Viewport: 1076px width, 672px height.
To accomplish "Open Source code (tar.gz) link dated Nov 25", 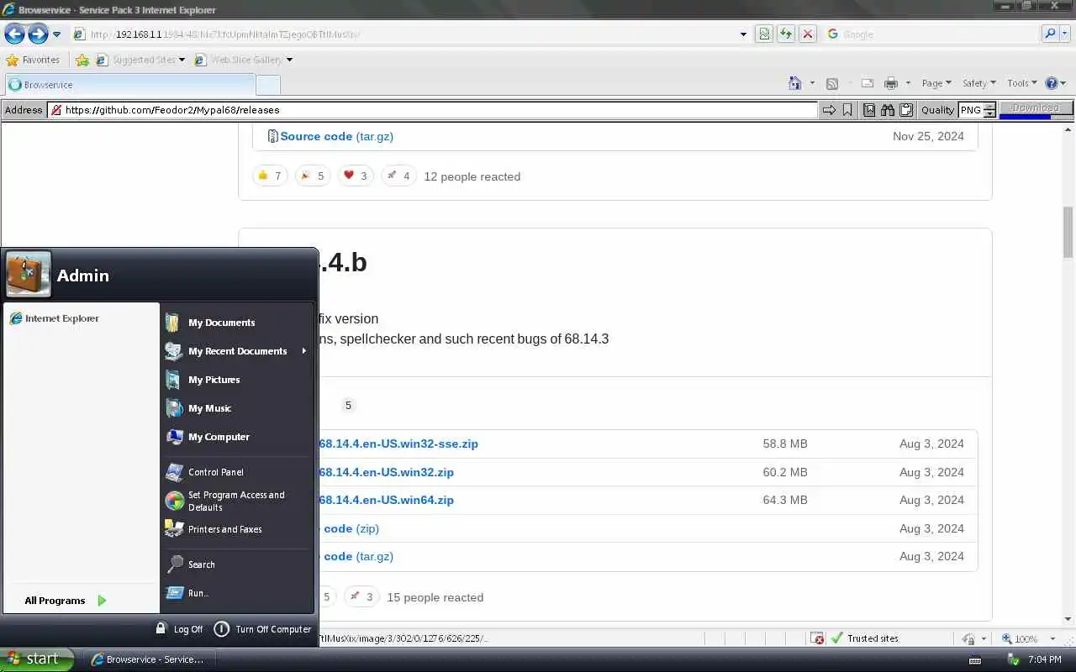I will pos(336,136).
